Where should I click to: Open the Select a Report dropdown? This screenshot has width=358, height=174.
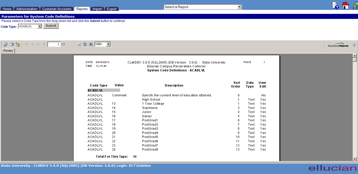[x=239, y=7]
